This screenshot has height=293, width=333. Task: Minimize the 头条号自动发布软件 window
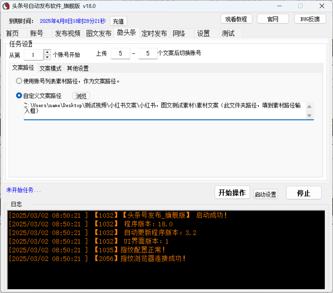click(x=280, y=6)
